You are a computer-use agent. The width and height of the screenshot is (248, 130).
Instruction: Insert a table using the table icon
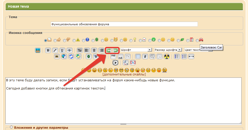138,57
